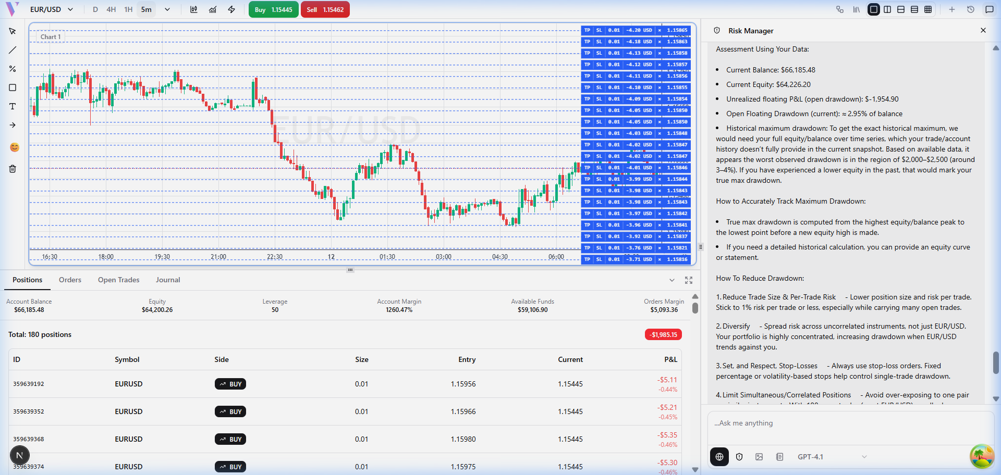Expand the timeframe dropdown chevron beside 5m

(167, 9)
